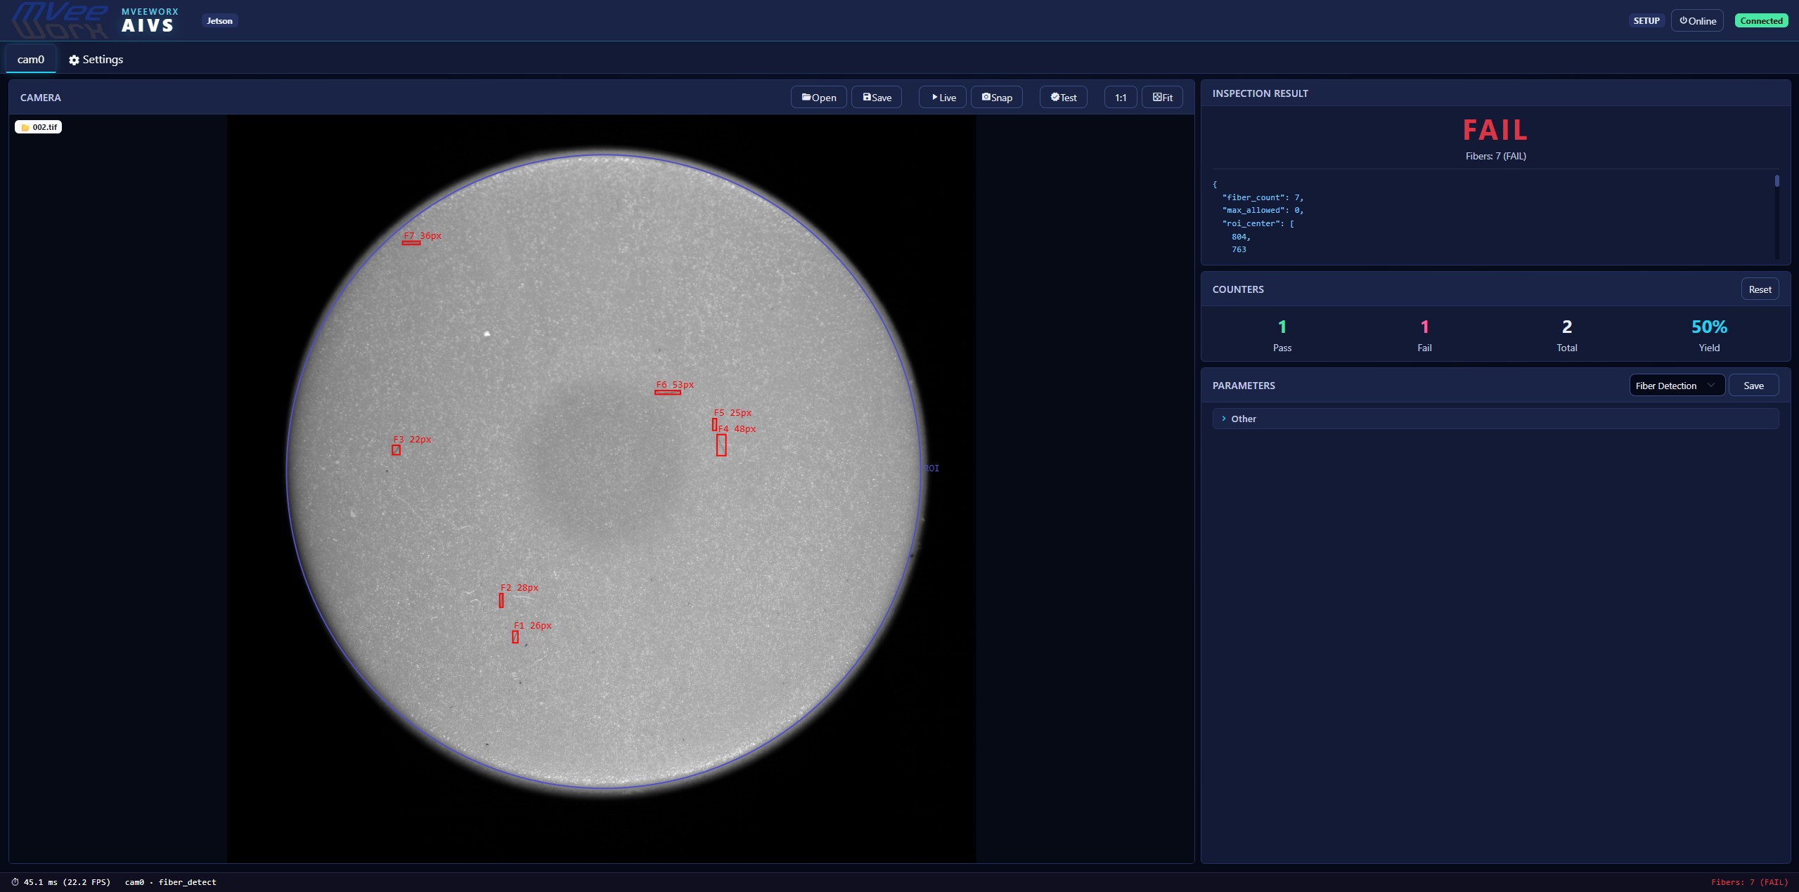Open the Settings tab
Screen dimensions: 1799x892
(96, 59)
